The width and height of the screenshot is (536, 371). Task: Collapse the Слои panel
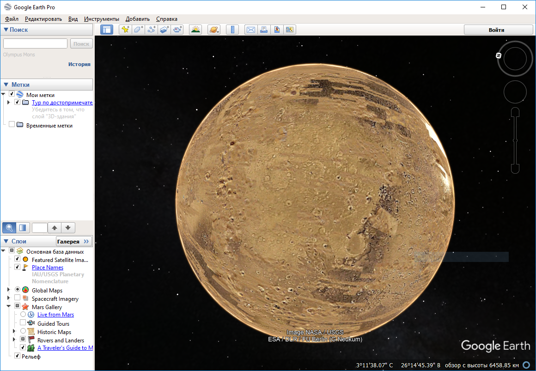tap(6, 241)
